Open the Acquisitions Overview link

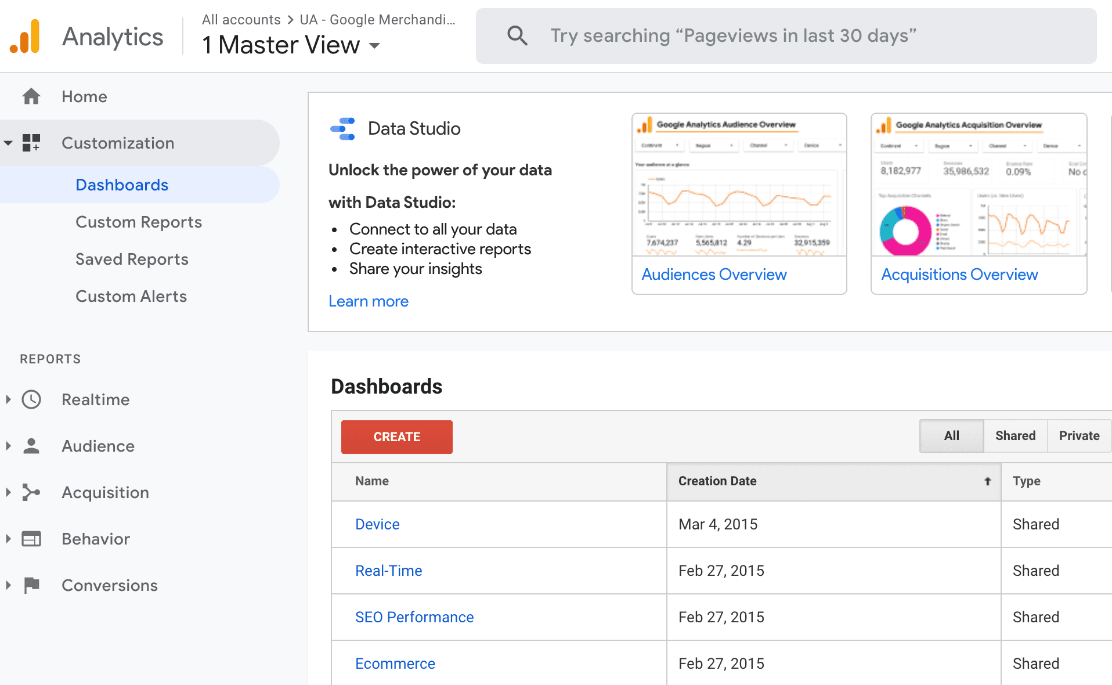[x=959, y=275]
